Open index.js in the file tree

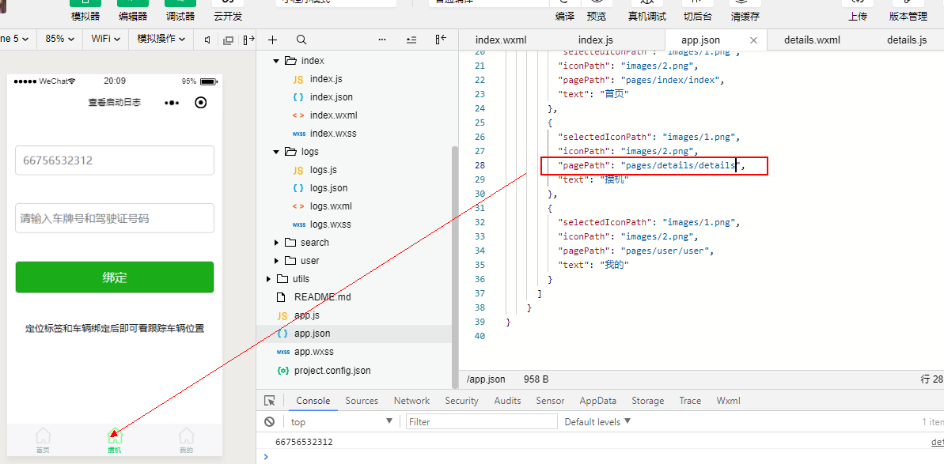(326, 79)
